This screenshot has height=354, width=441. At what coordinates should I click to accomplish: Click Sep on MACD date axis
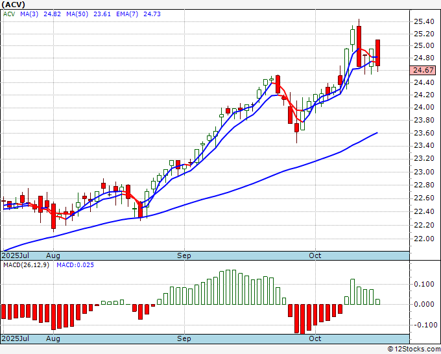184,338
